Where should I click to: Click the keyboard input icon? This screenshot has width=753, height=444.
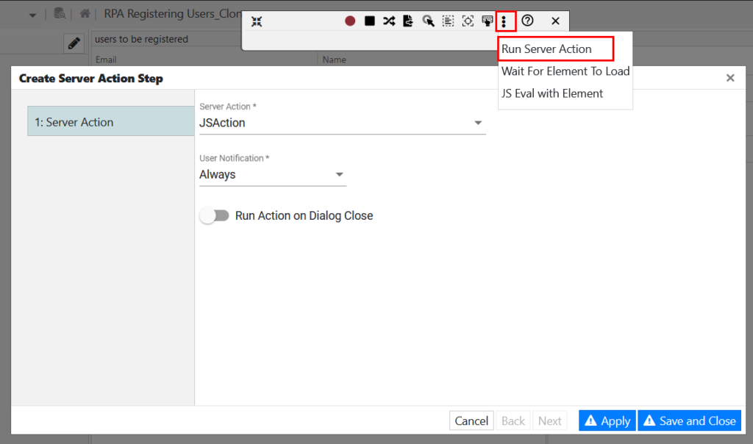click(488, 21)
